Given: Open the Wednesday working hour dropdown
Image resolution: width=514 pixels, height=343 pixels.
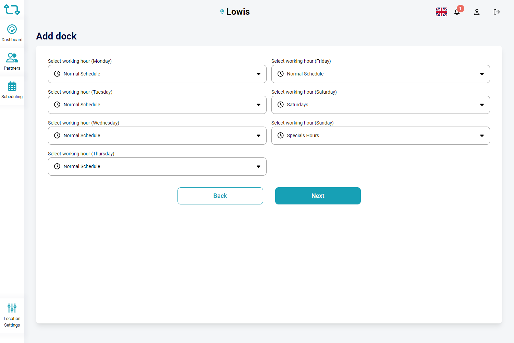Looking at the screenshot, I should pos(157,135).
